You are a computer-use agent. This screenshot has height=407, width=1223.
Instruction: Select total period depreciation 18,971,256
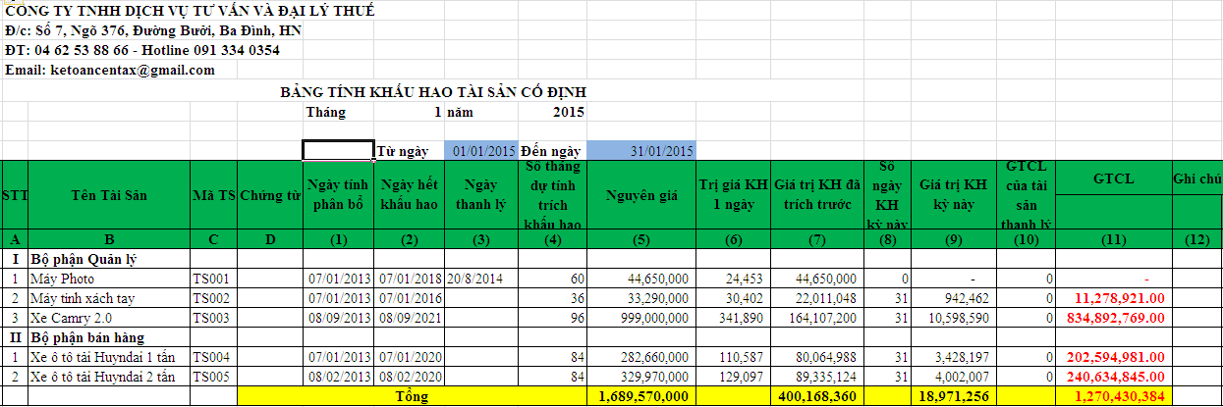952,396
